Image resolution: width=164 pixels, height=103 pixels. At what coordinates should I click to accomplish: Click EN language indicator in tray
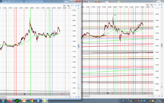(123, 100)
